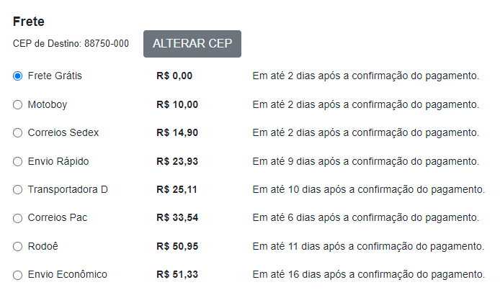Pick the Envio Econômico radio button
The width and height of the screenshot is (500, 290).
click(x=17, y=275)
